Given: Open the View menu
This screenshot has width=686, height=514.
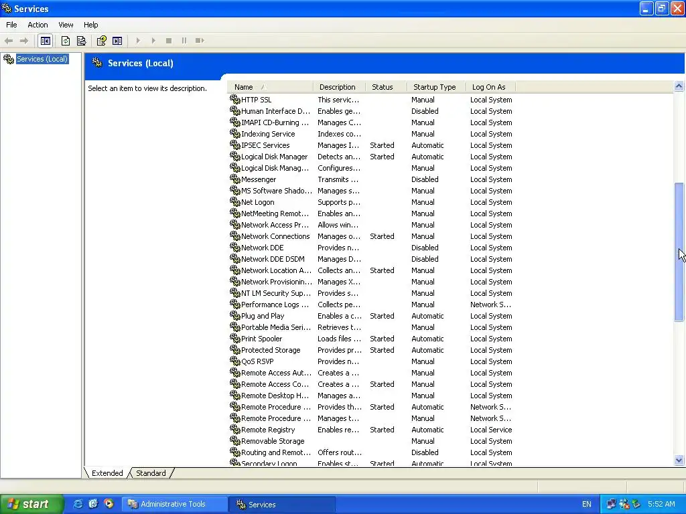Looking at the screenshot, I should (66, 25).
